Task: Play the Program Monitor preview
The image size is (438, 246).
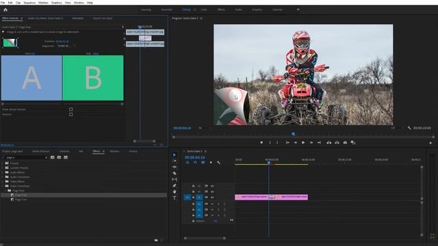Action: [303, 143]
